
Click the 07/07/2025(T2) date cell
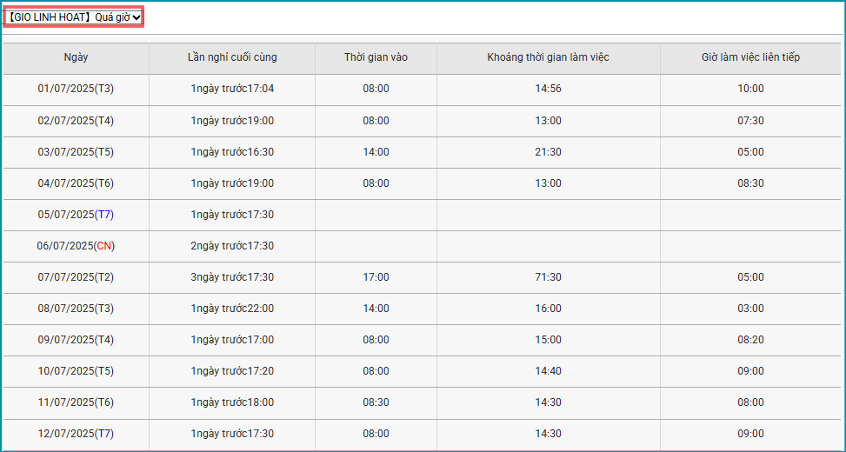76,277
